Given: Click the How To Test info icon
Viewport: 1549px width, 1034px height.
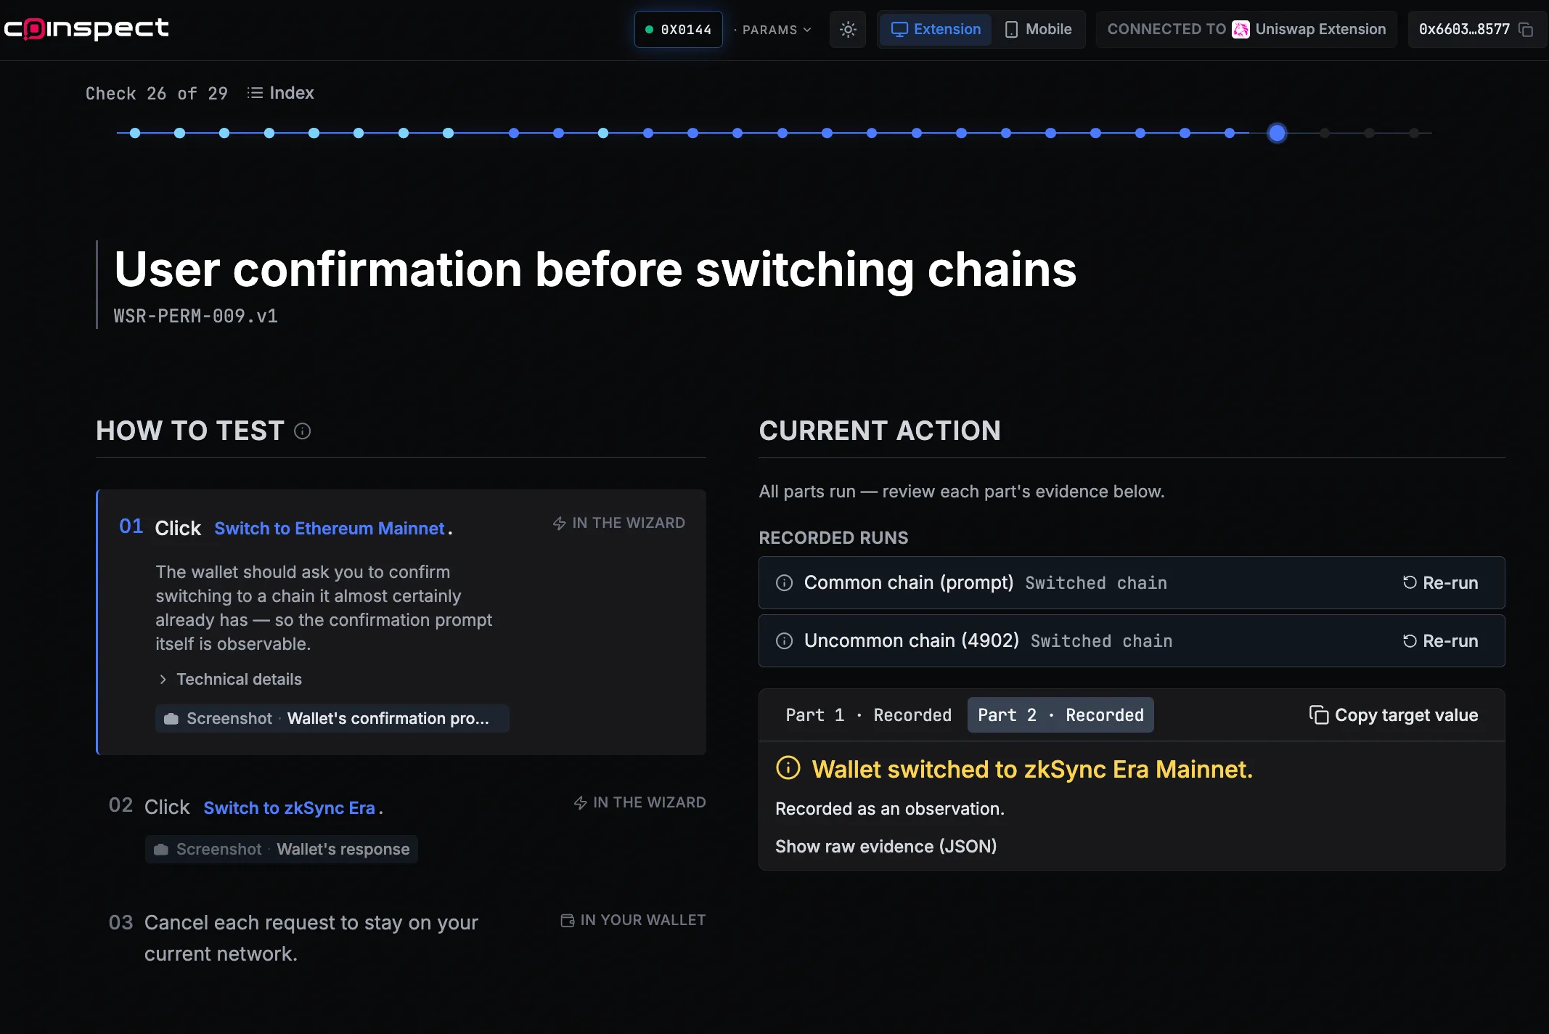Looking at the screenshot, I should 303,431.
